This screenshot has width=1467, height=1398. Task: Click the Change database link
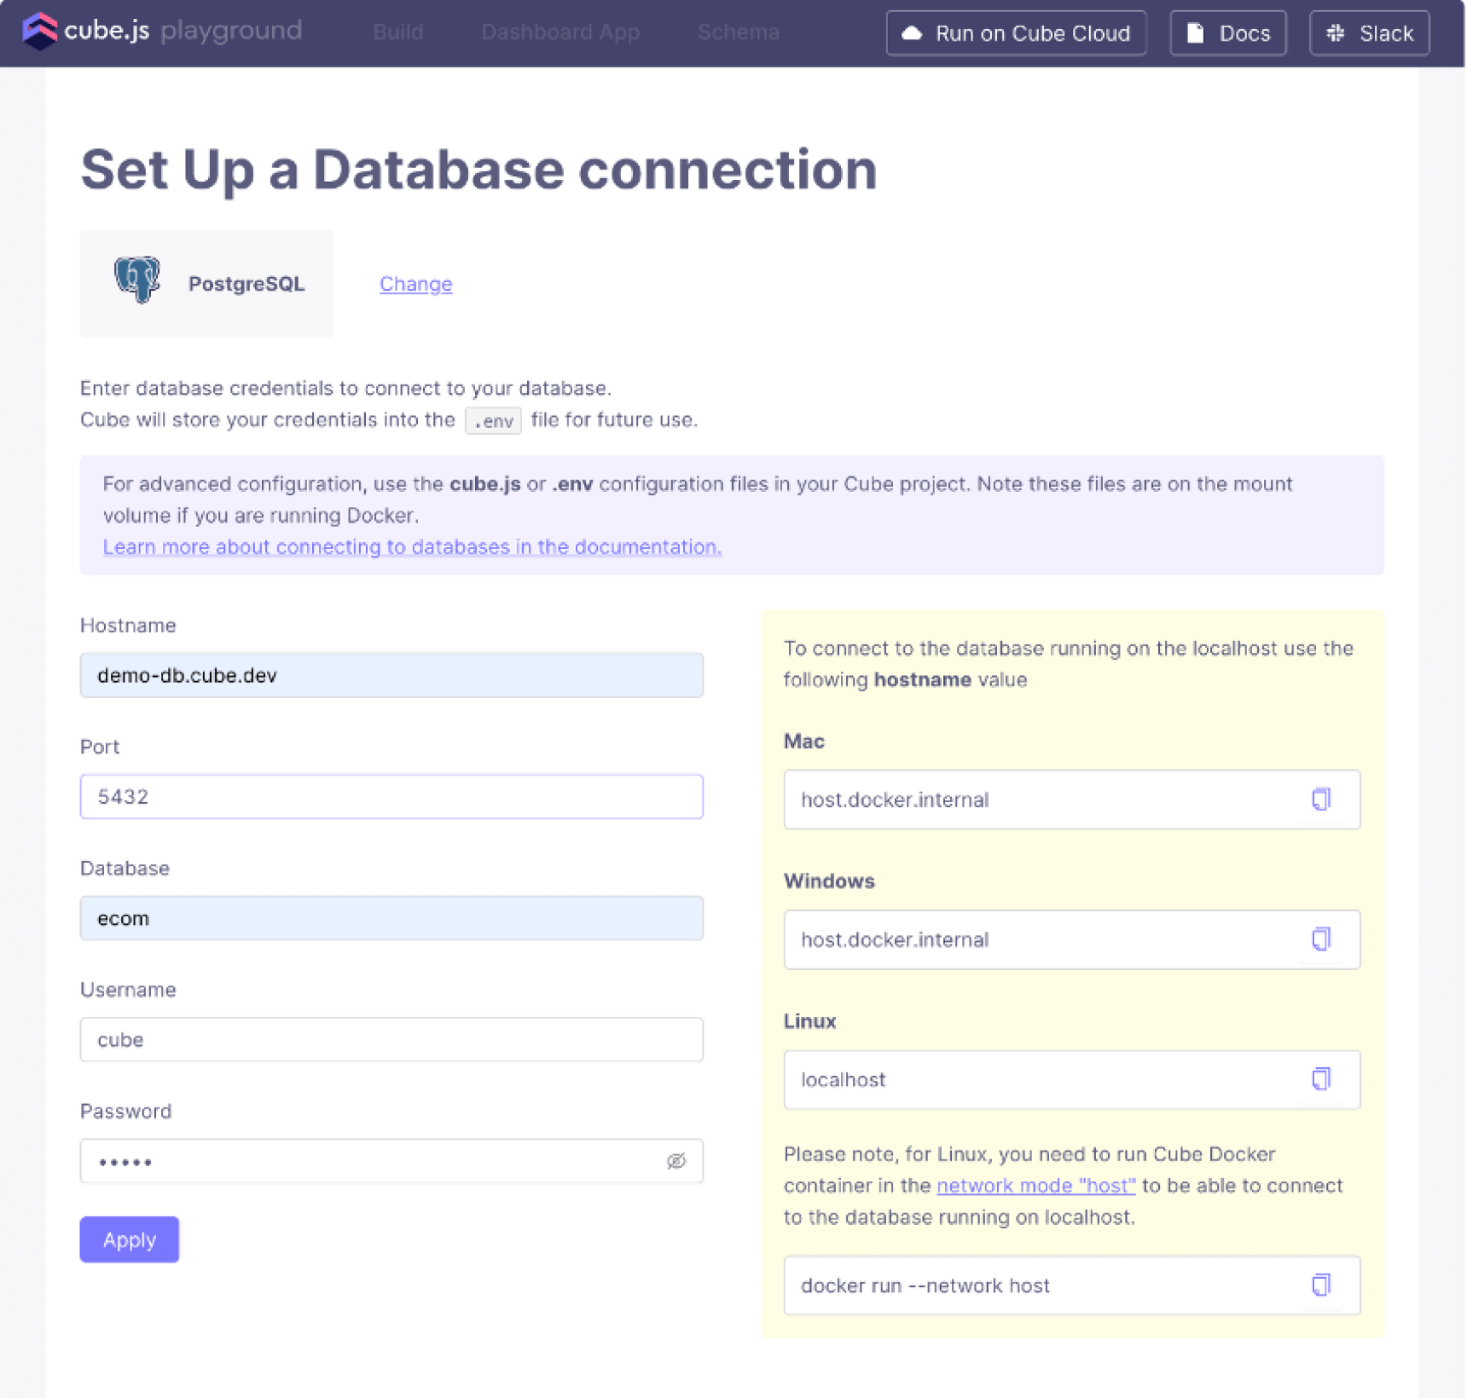coord(416,284)
